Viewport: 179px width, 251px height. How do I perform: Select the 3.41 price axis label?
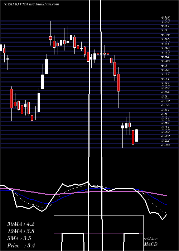(x=165, y=127)
